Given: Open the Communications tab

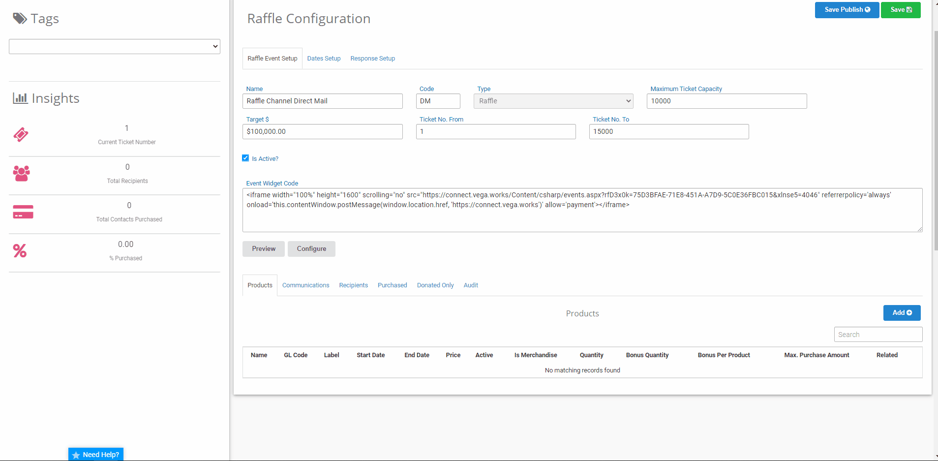Looking at the screenshot, I should pos(305,285).
